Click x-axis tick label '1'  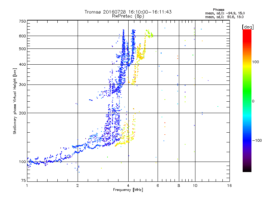pos(27,186)
